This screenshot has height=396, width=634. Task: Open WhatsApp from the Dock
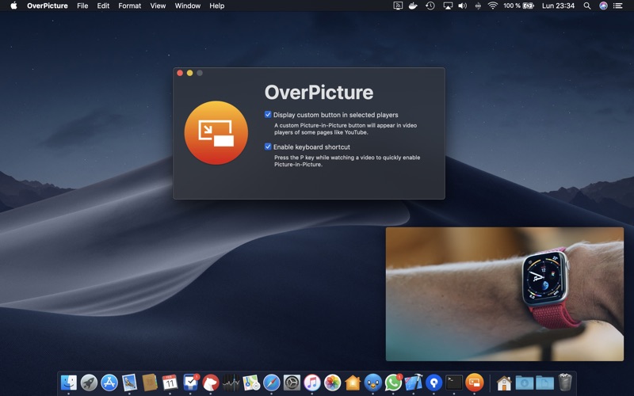tap(393, 383)
